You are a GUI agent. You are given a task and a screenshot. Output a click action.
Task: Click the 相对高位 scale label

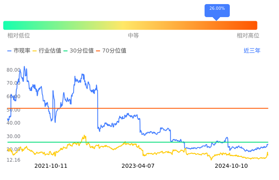(248, 36)
